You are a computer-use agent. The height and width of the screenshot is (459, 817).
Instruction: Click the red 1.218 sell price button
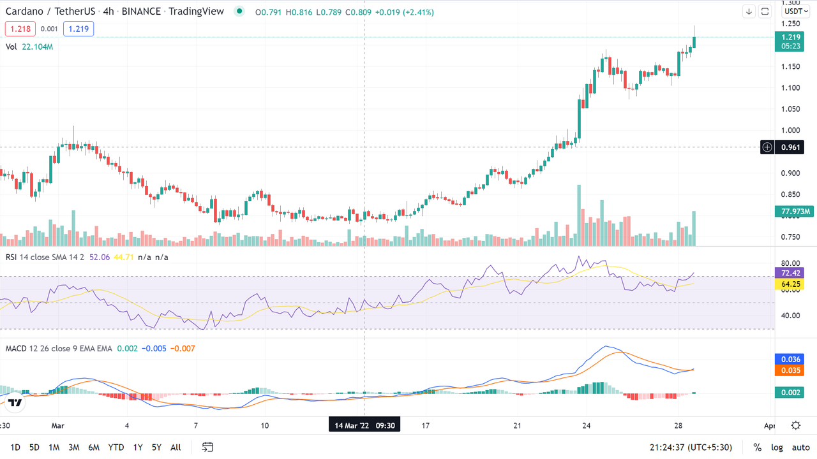point(20,29)
